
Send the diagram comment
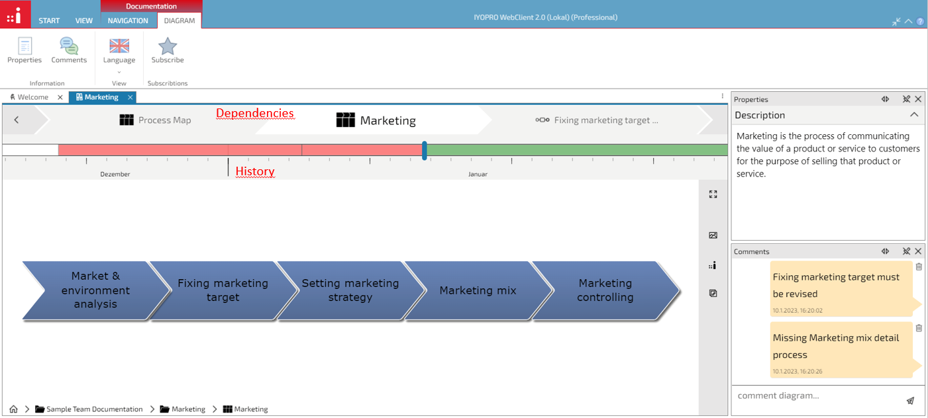(x=910, y=401)
